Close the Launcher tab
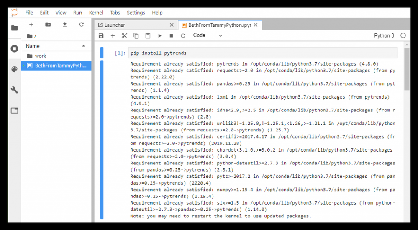418x230 pixels. click(x=172, y=25)
